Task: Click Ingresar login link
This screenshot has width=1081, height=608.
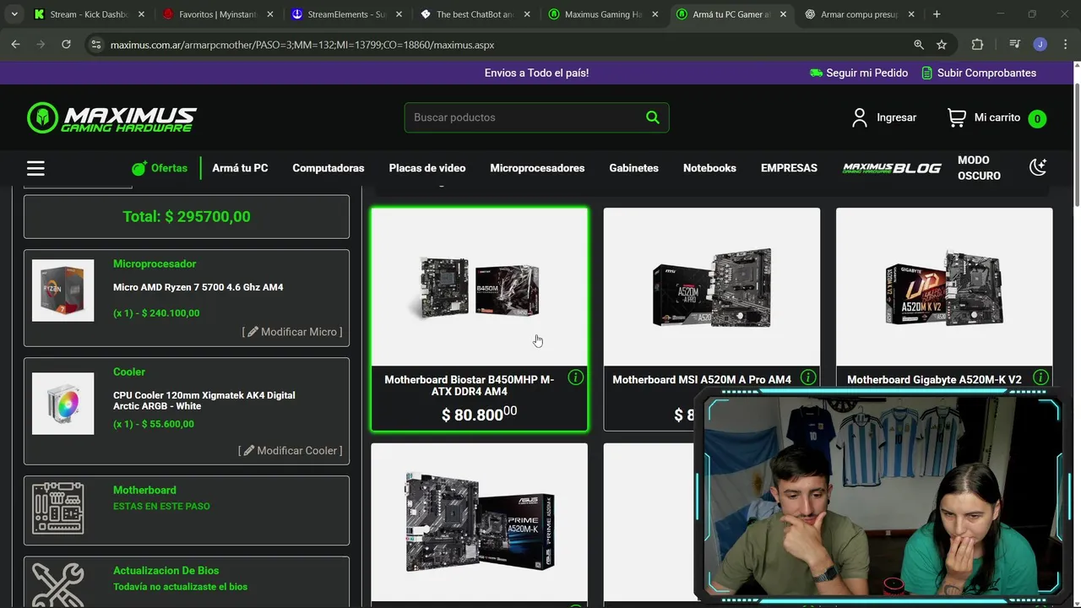Action: pos(897,117)
